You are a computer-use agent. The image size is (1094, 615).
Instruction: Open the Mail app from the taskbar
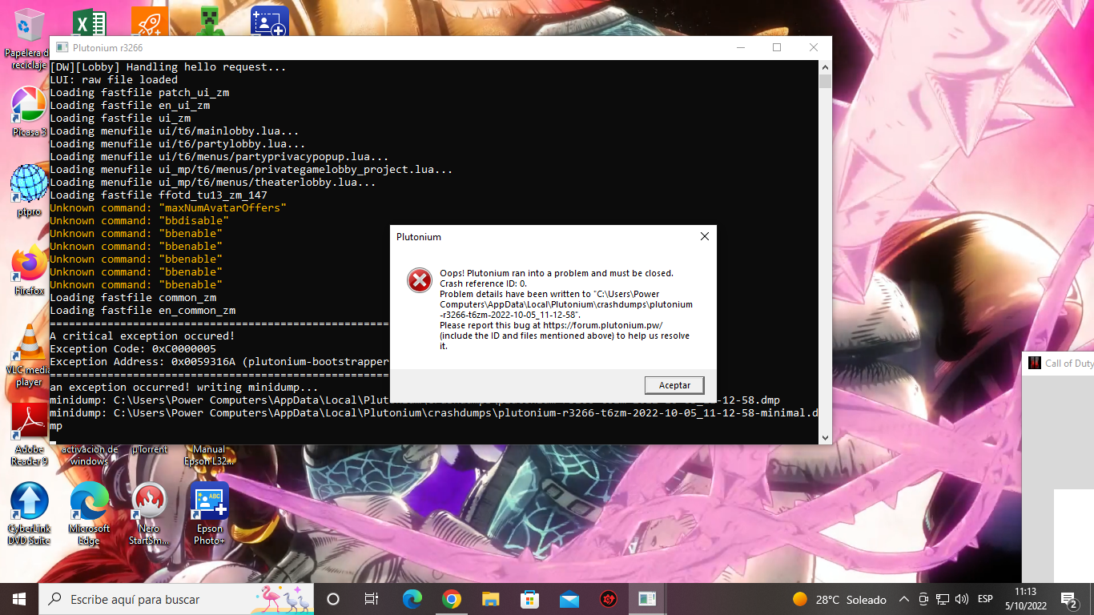click(x=569, y=599)
